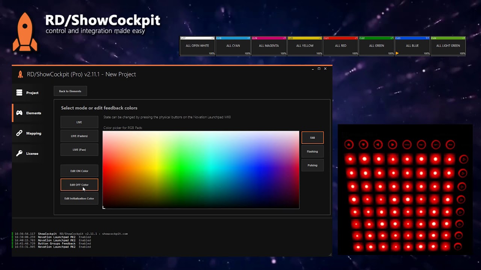The image size is (481, 270).
Task: Click the 'Color picker for RGB Pads:' label
Action: point(123,128)
